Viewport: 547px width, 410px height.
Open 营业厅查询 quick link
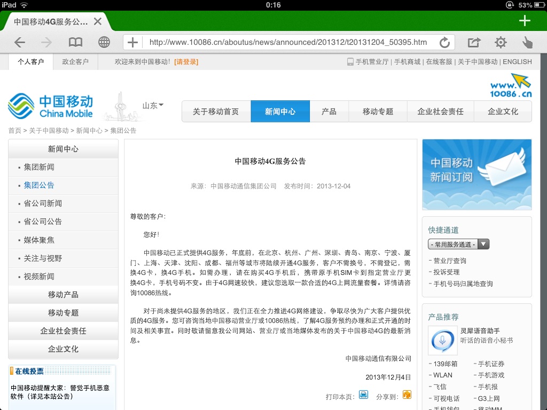point(450,261)
